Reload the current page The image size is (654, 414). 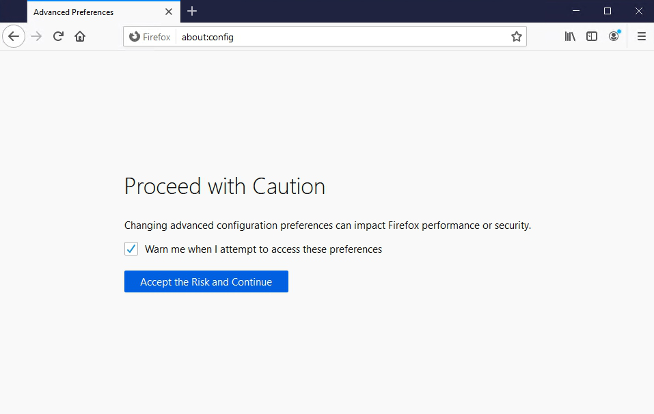[58, 37]
